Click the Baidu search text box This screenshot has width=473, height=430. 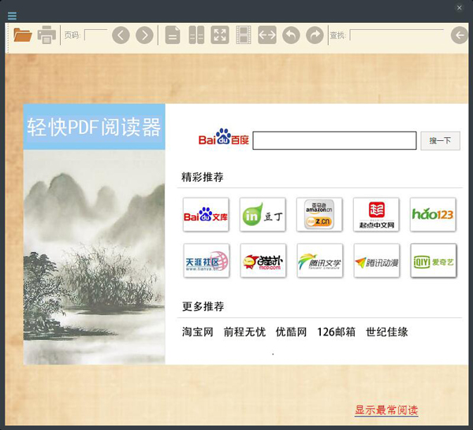pos(334,140)
